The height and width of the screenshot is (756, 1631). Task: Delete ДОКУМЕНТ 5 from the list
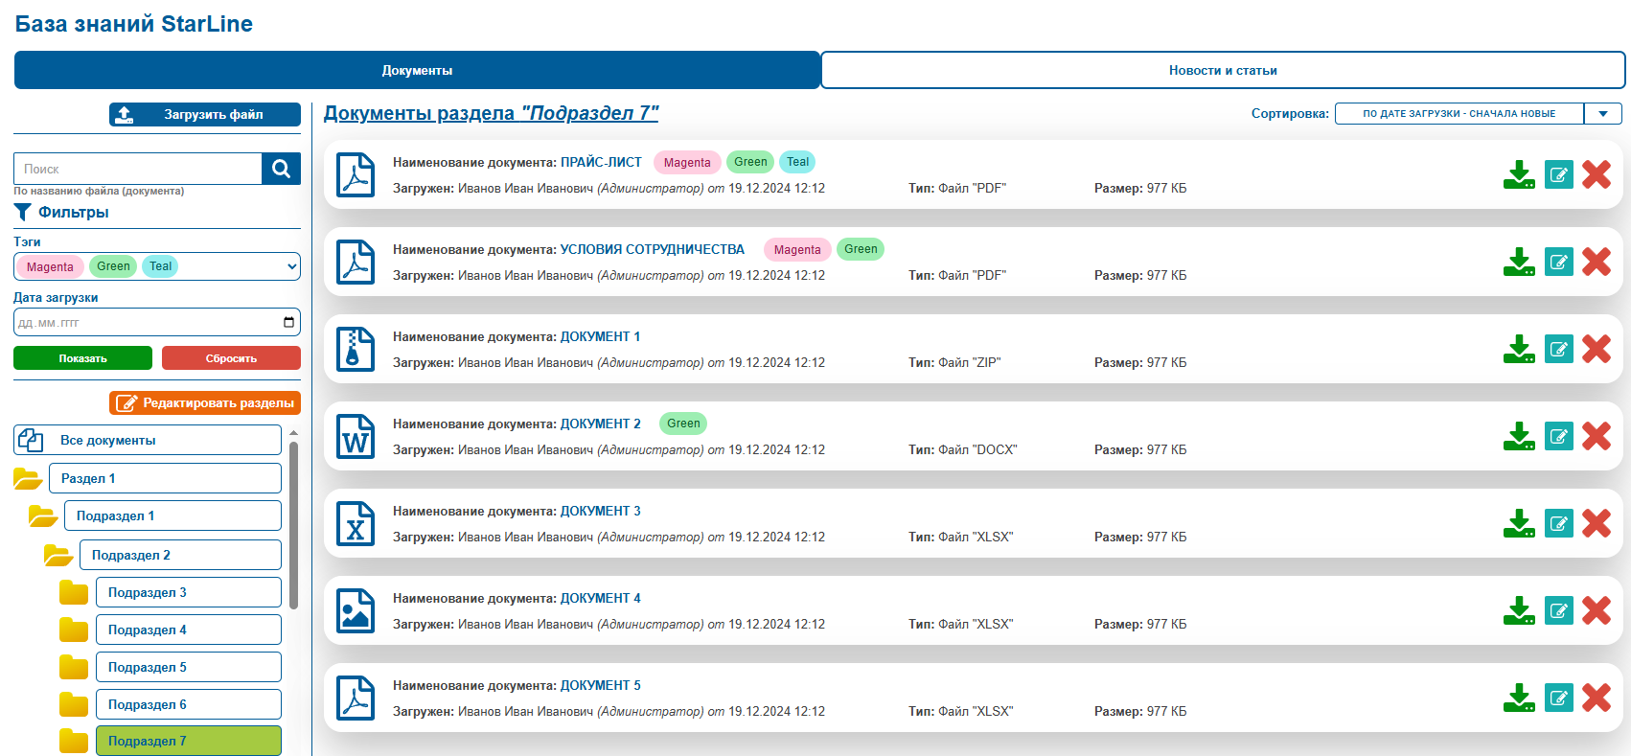point(1597,698)
